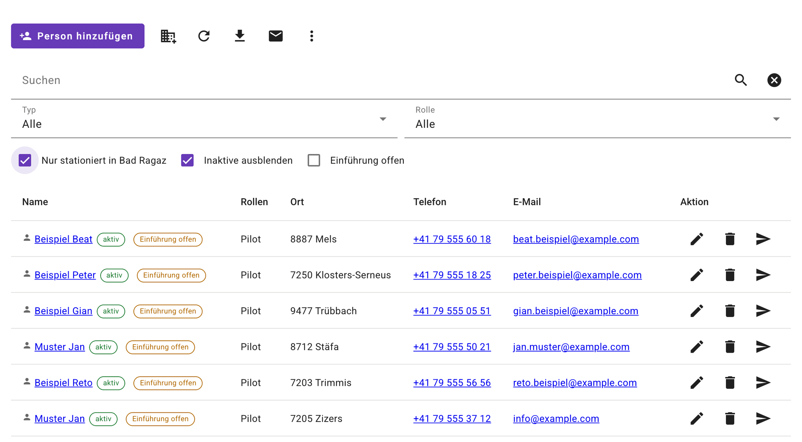
Task: Delete Beispiel Reto with trash icon
Action: pos(730,383)
